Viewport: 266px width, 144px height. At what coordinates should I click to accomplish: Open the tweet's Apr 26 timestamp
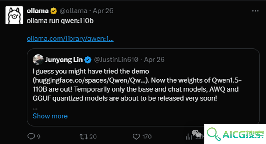[103, 11]
